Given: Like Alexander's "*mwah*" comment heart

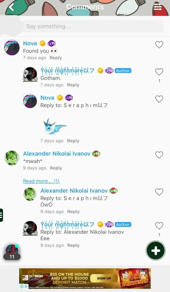Looking at the screenshot, I should pyautogui.click(x=159, y=155).
